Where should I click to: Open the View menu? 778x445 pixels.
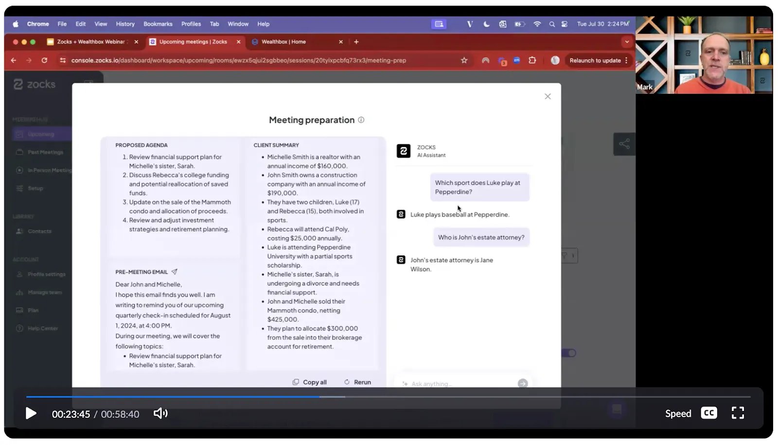pos(101,24)
